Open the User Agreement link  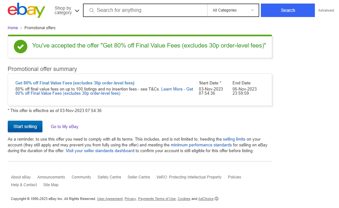click(110, 199)
